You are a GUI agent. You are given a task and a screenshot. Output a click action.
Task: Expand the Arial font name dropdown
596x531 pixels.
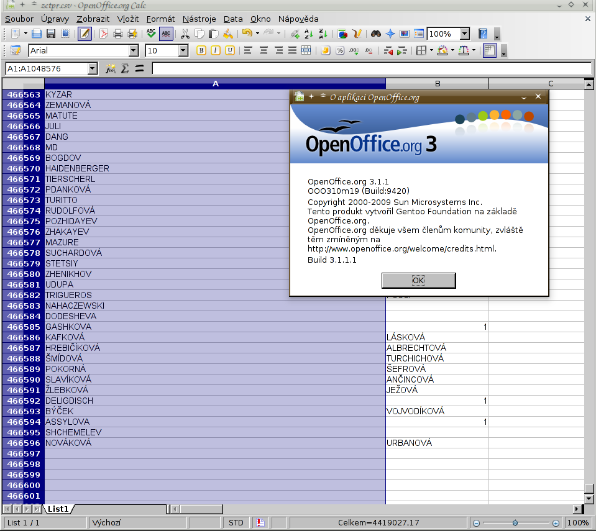coord(134,50)
